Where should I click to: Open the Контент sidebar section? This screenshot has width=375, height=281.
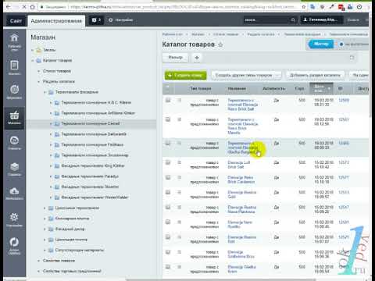click(x=14, y=67)
